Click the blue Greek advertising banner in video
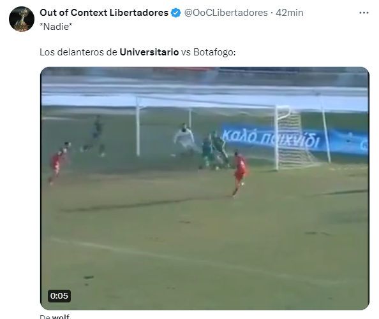 [294, 139]
